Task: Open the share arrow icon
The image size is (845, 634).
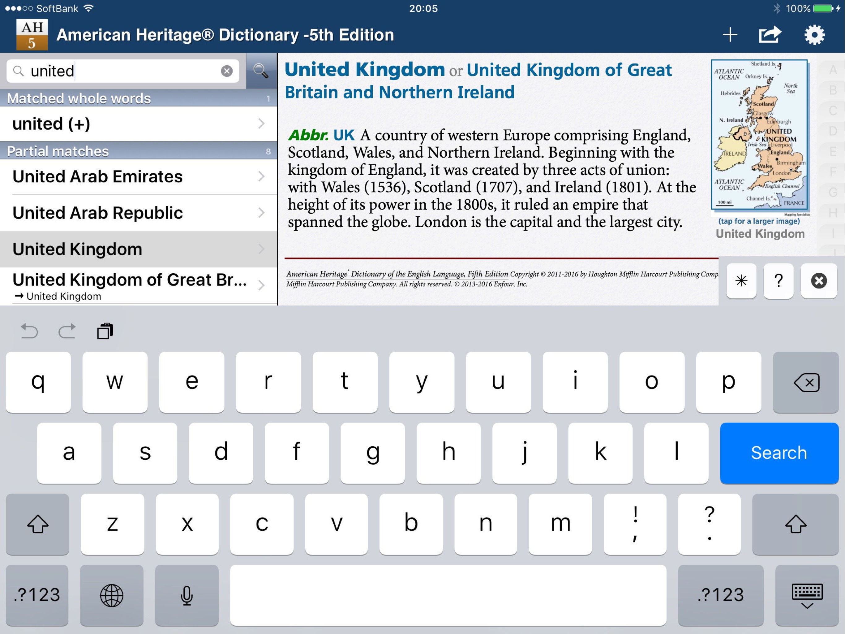Action: tap(770, 34)
